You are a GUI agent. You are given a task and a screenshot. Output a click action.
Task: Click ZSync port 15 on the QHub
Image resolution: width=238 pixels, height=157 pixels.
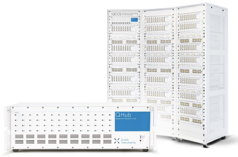16,120
